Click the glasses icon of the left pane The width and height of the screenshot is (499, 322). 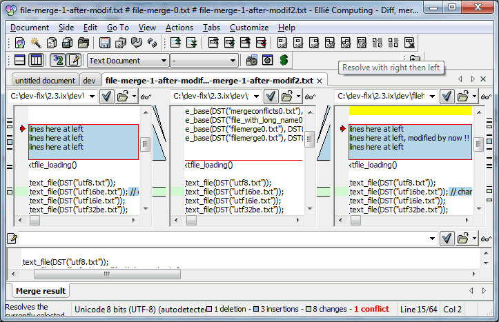(146, 97)
